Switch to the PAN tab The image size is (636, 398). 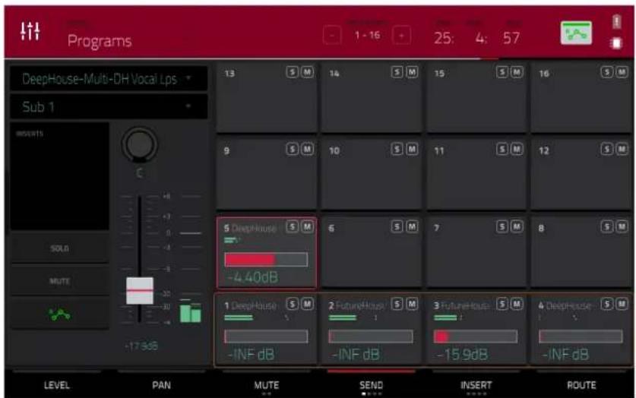click(161, 384)
